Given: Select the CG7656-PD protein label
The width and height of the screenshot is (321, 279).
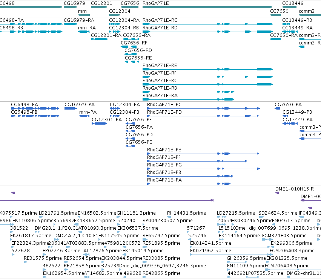Looking at the screenshot, I should [139, 135].
